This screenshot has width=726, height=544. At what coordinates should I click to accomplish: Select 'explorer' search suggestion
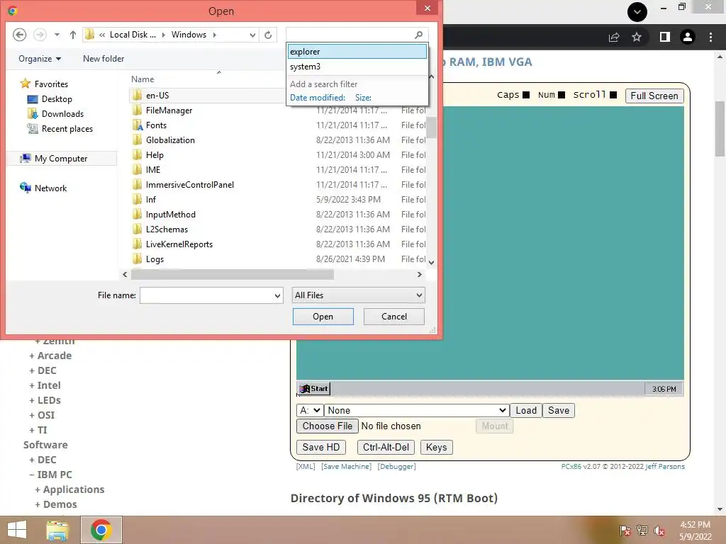(357, 51)
